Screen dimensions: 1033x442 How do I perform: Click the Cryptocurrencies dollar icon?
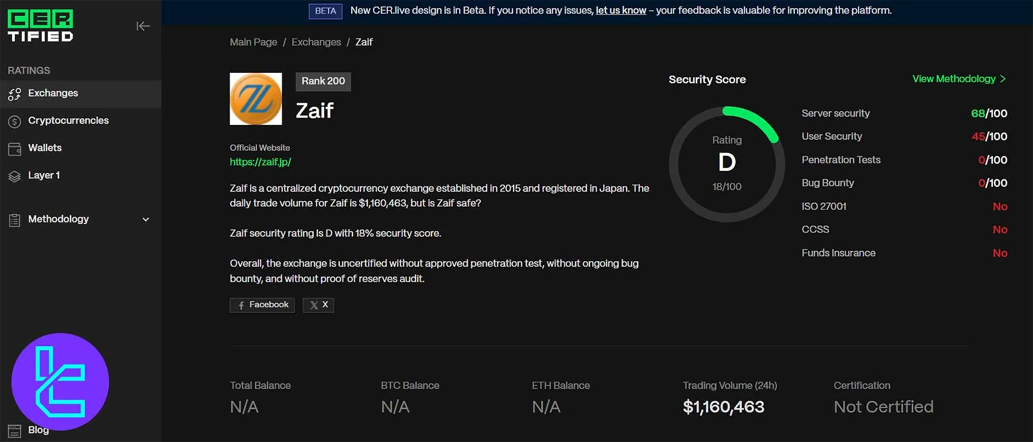[14, 121]
